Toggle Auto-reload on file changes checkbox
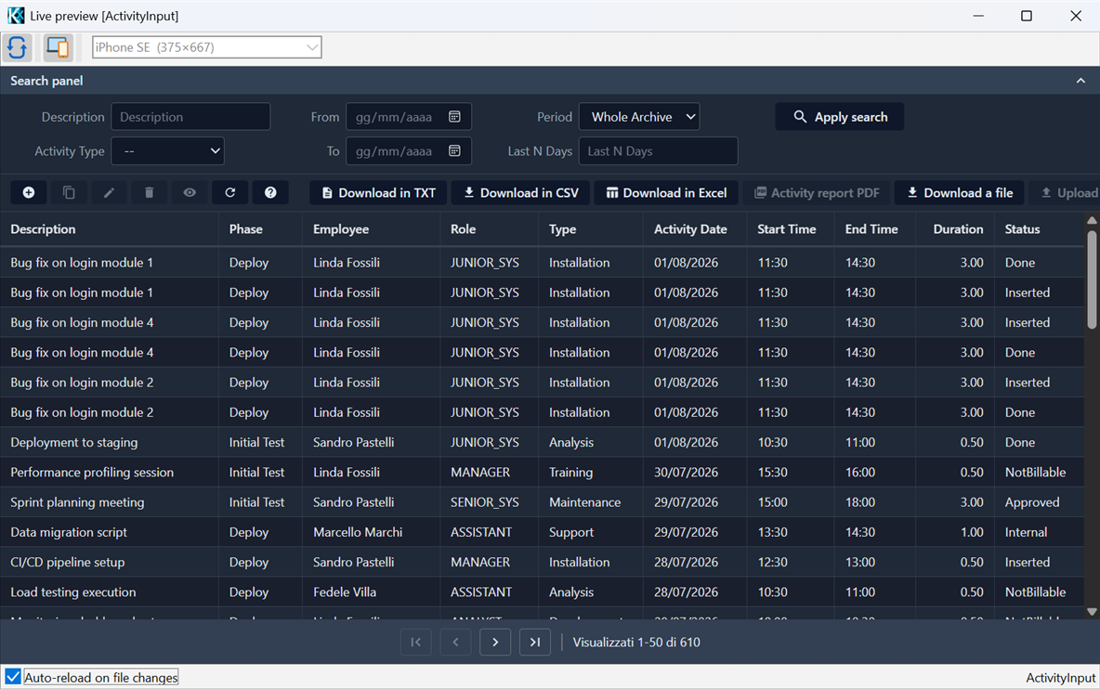This screenshot has height=689, width=1100. coord(13,677)
